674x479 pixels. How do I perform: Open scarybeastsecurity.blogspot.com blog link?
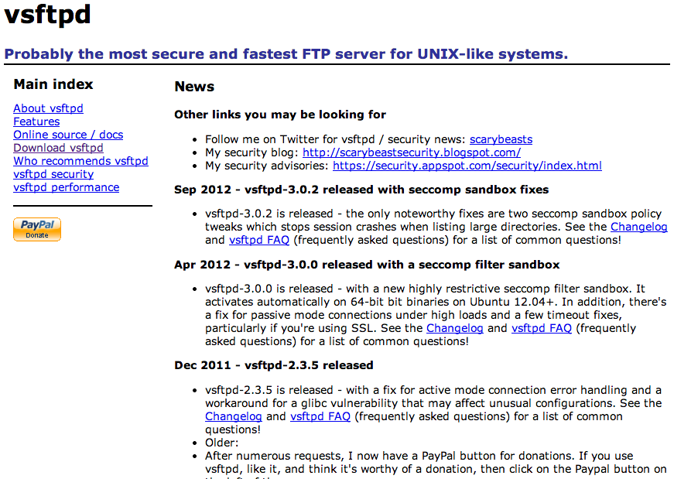tap(412, 152)
